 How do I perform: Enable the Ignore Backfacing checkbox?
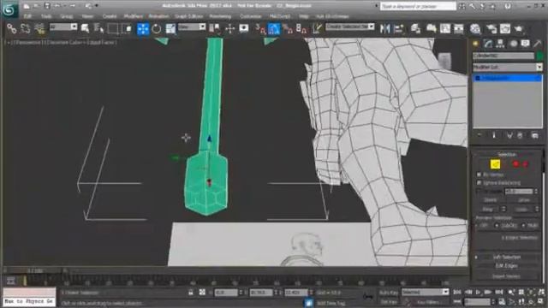[479, 182]
